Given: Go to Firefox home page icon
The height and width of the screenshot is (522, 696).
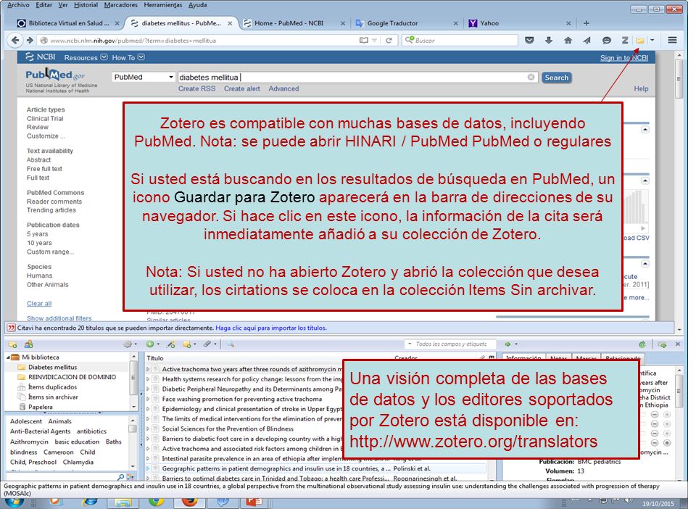Looking at the screenshot, I should 568,41.
